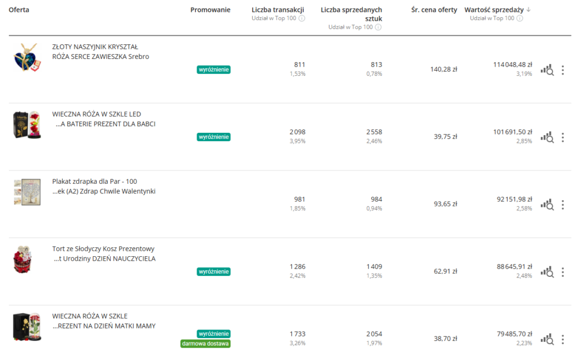
Task: Expand more options for Tort ze Słodyczy
Action: tap(563, 272)
